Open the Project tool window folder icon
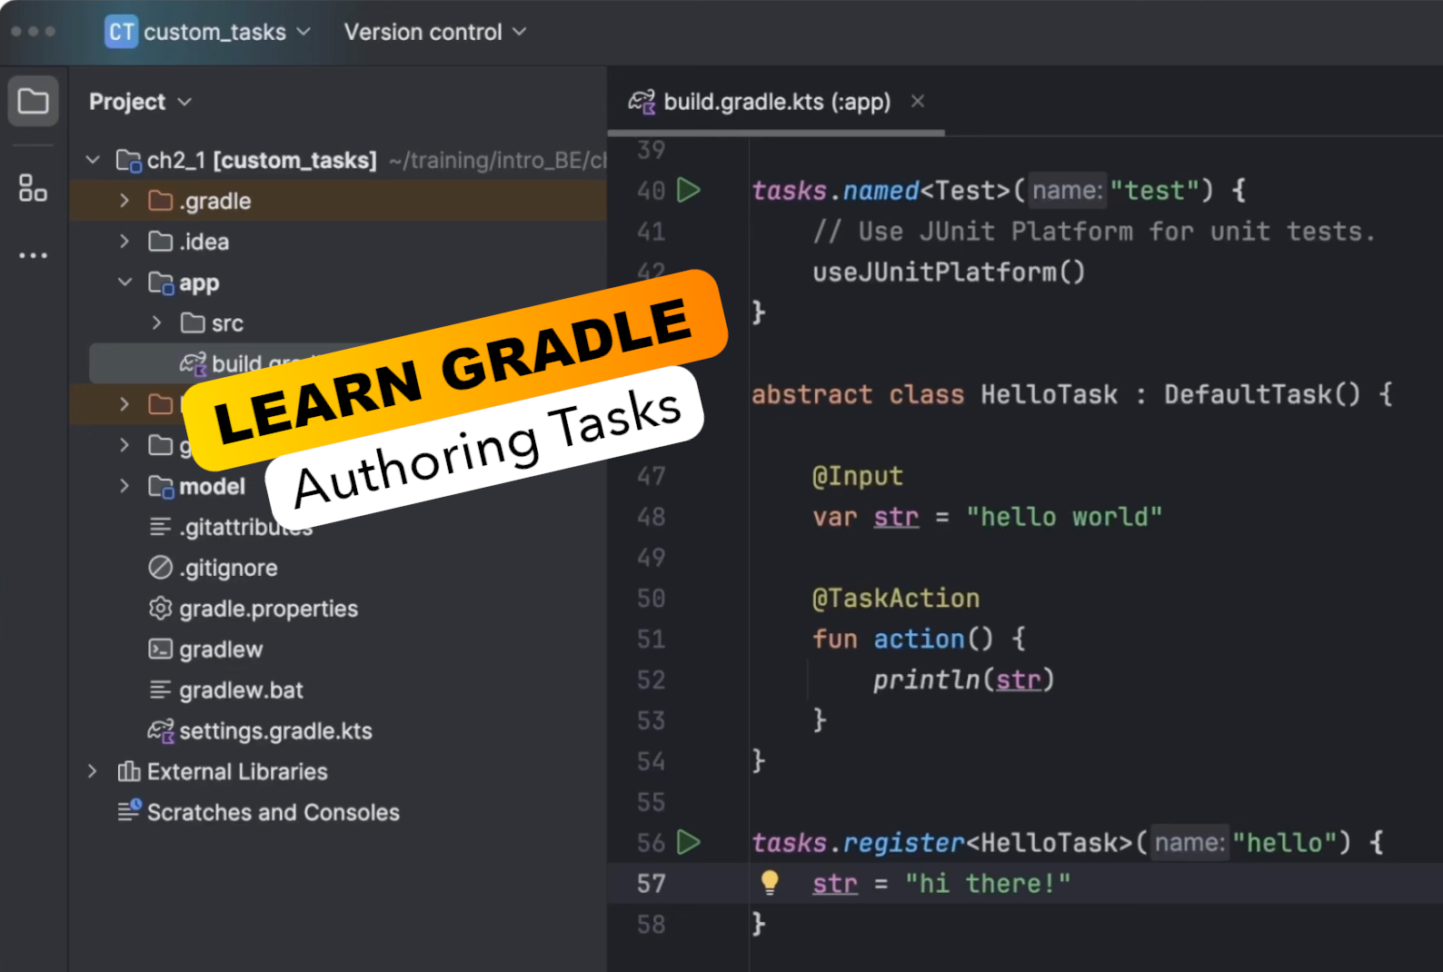Image resolution: width=1443 pixels, height=972 pixels. tap(33, 101)
